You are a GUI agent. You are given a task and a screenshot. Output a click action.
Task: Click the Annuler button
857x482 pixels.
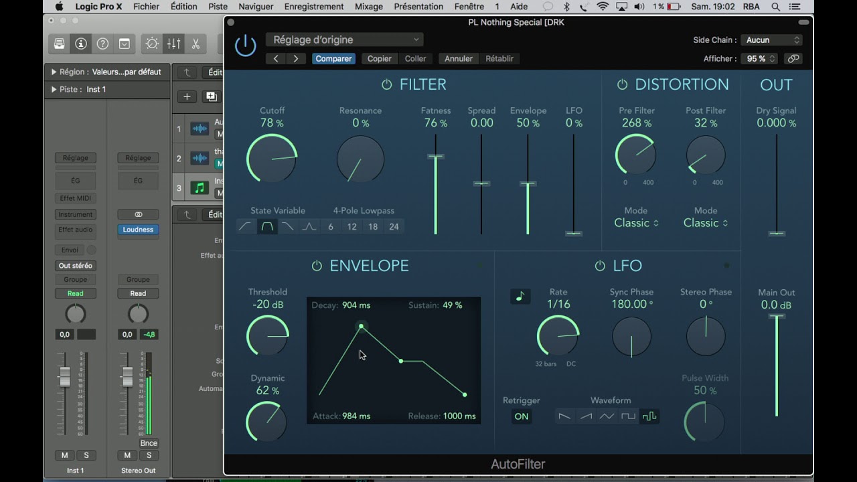(x=459, y=59)
